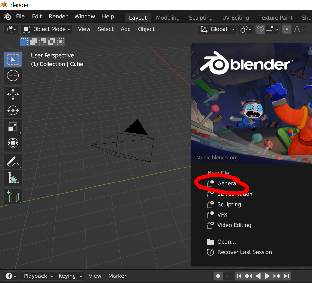
Task: Click the splash screen artwork image
Action: [x=251, y=104]
